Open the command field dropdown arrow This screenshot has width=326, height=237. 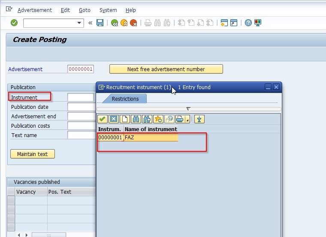click(79, 23)
